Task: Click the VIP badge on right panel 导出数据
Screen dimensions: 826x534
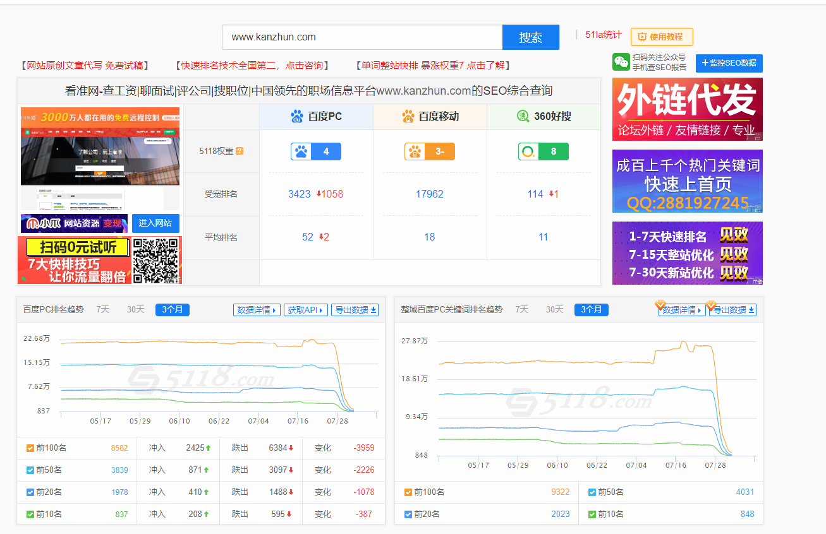Action: 711,306
